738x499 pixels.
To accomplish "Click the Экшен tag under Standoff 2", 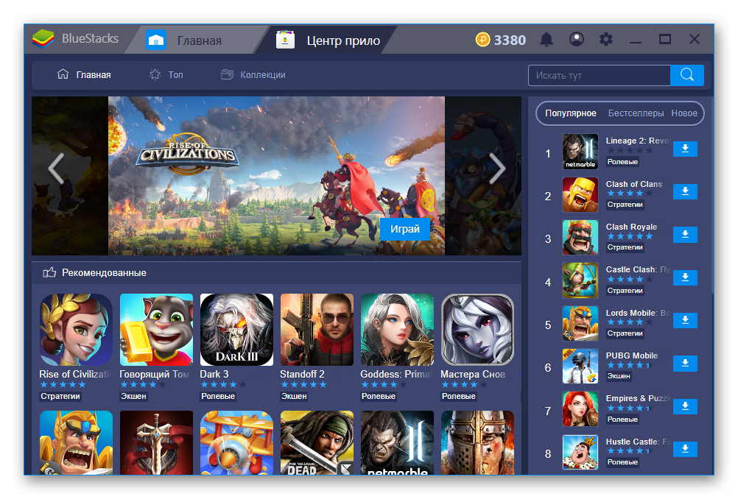I will pos(294,396).
